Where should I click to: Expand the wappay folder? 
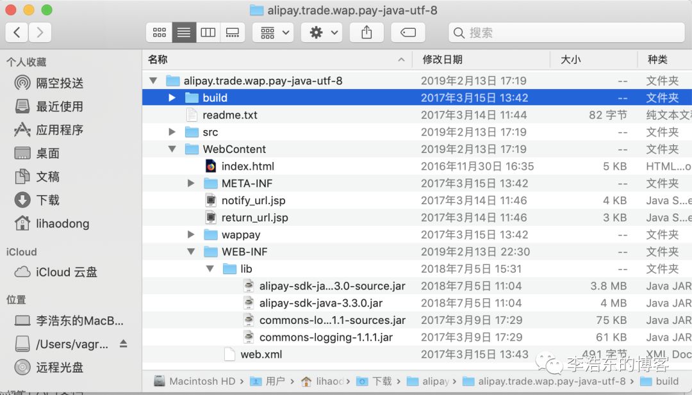[191, 234]
